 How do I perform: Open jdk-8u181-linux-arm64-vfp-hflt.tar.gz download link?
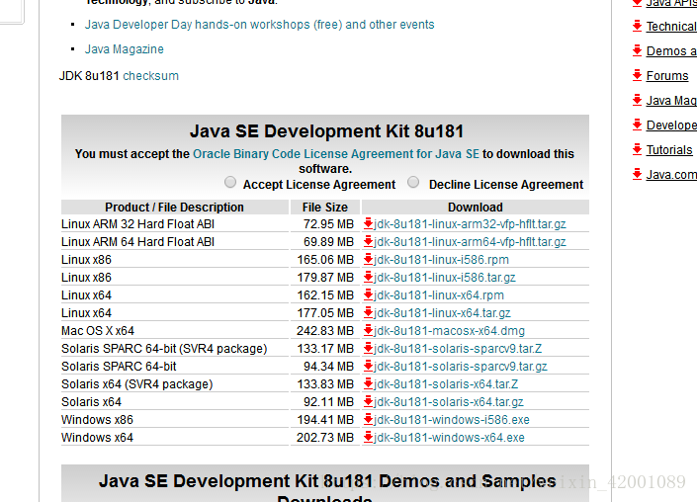click(x=470, y=242)
